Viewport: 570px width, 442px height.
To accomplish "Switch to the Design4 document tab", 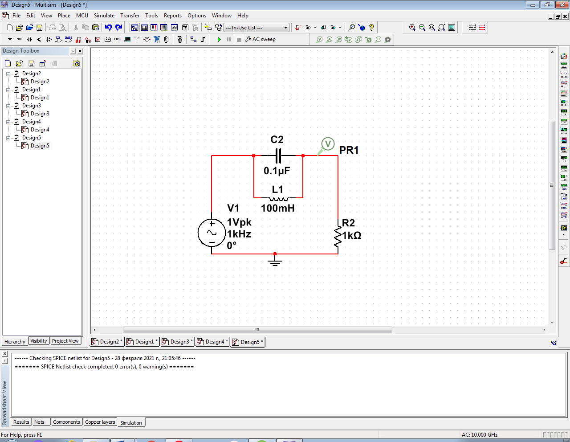I will (212, 342).
